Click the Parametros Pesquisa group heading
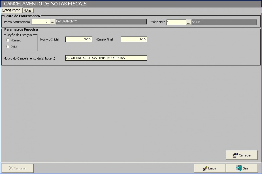The image size is (262, 174). pos(20,30)
